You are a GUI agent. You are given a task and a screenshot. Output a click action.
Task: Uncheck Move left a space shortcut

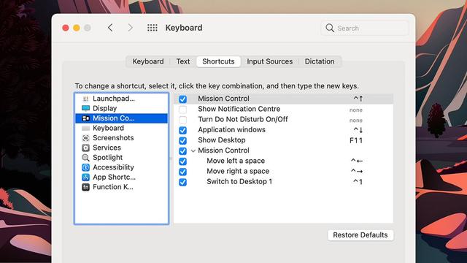182,161
